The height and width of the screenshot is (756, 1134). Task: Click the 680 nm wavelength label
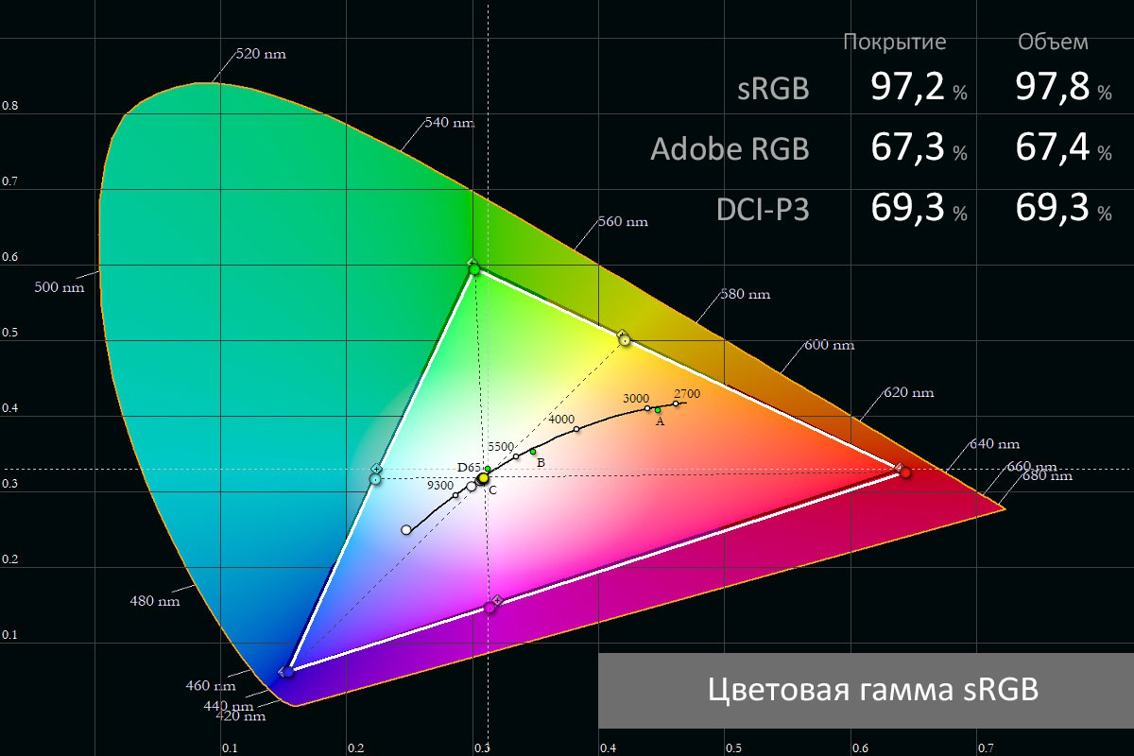[1046, 477]
